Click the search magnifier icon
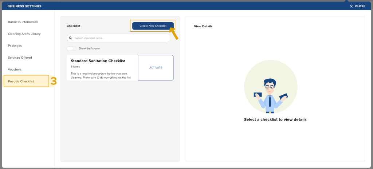This screenshot has height=169, width=373. (70, 38)
